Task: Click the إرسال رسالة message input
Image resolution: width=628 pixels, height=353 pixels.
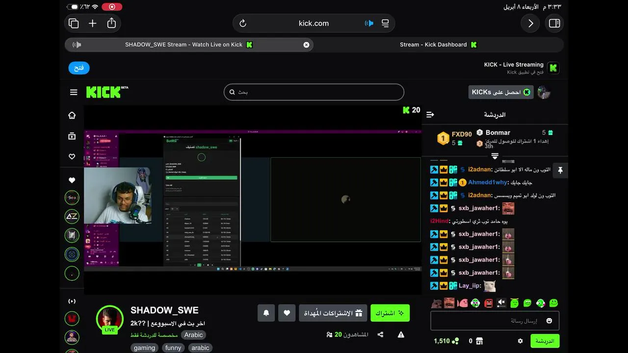Action: (495, 321)
